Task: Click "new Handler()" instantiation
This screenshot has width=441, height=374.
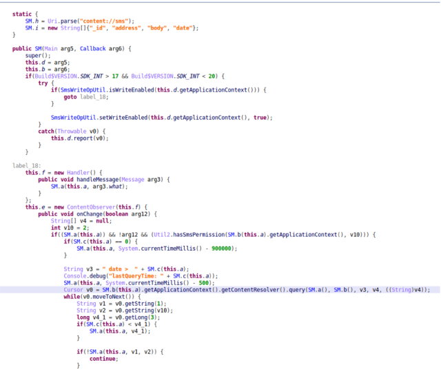Action: click(75, 173)
